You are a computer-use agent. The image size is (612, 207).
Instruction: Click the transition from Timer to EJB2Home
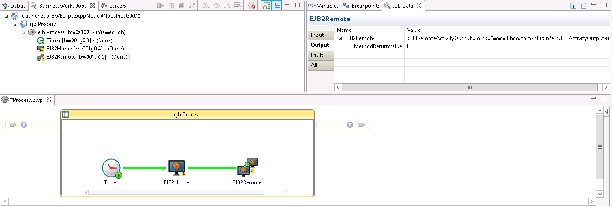(x=144, y=168)
